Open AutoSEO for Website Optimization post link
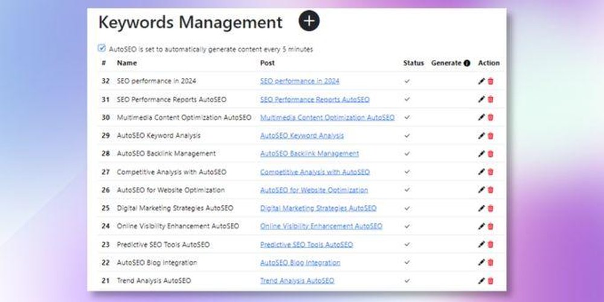Viewport: 604px width, 302px height. pos(314,190)
